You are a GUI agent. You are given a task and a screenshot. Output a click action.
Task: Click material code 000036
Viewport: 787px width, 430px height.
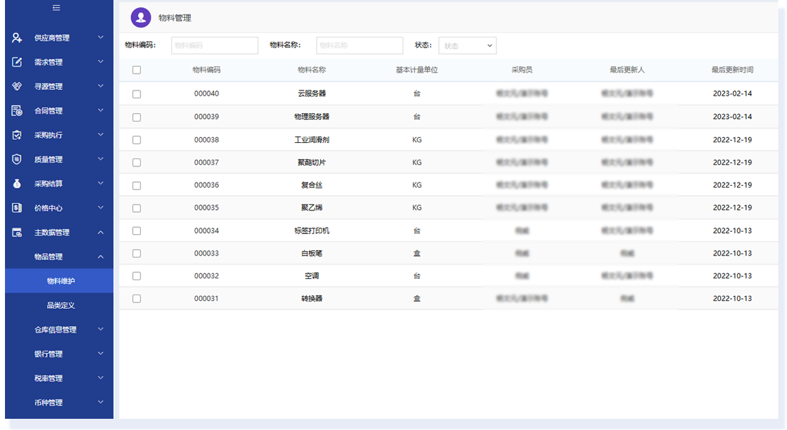click(x=207, y=185)
